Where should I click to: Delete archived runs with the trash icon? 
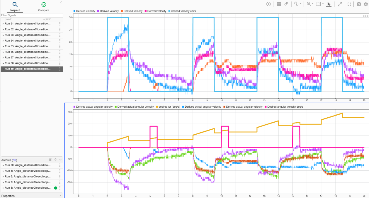[50, 160]
